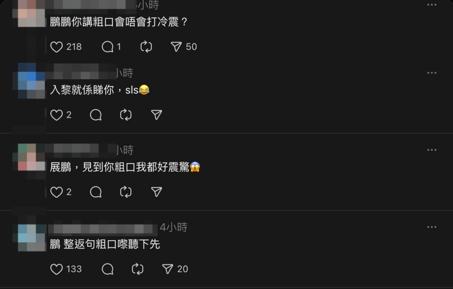Share the 入黎就係睇你 comment
The height and width of the screenshot is (289, 453).
[x=156, y=115]
